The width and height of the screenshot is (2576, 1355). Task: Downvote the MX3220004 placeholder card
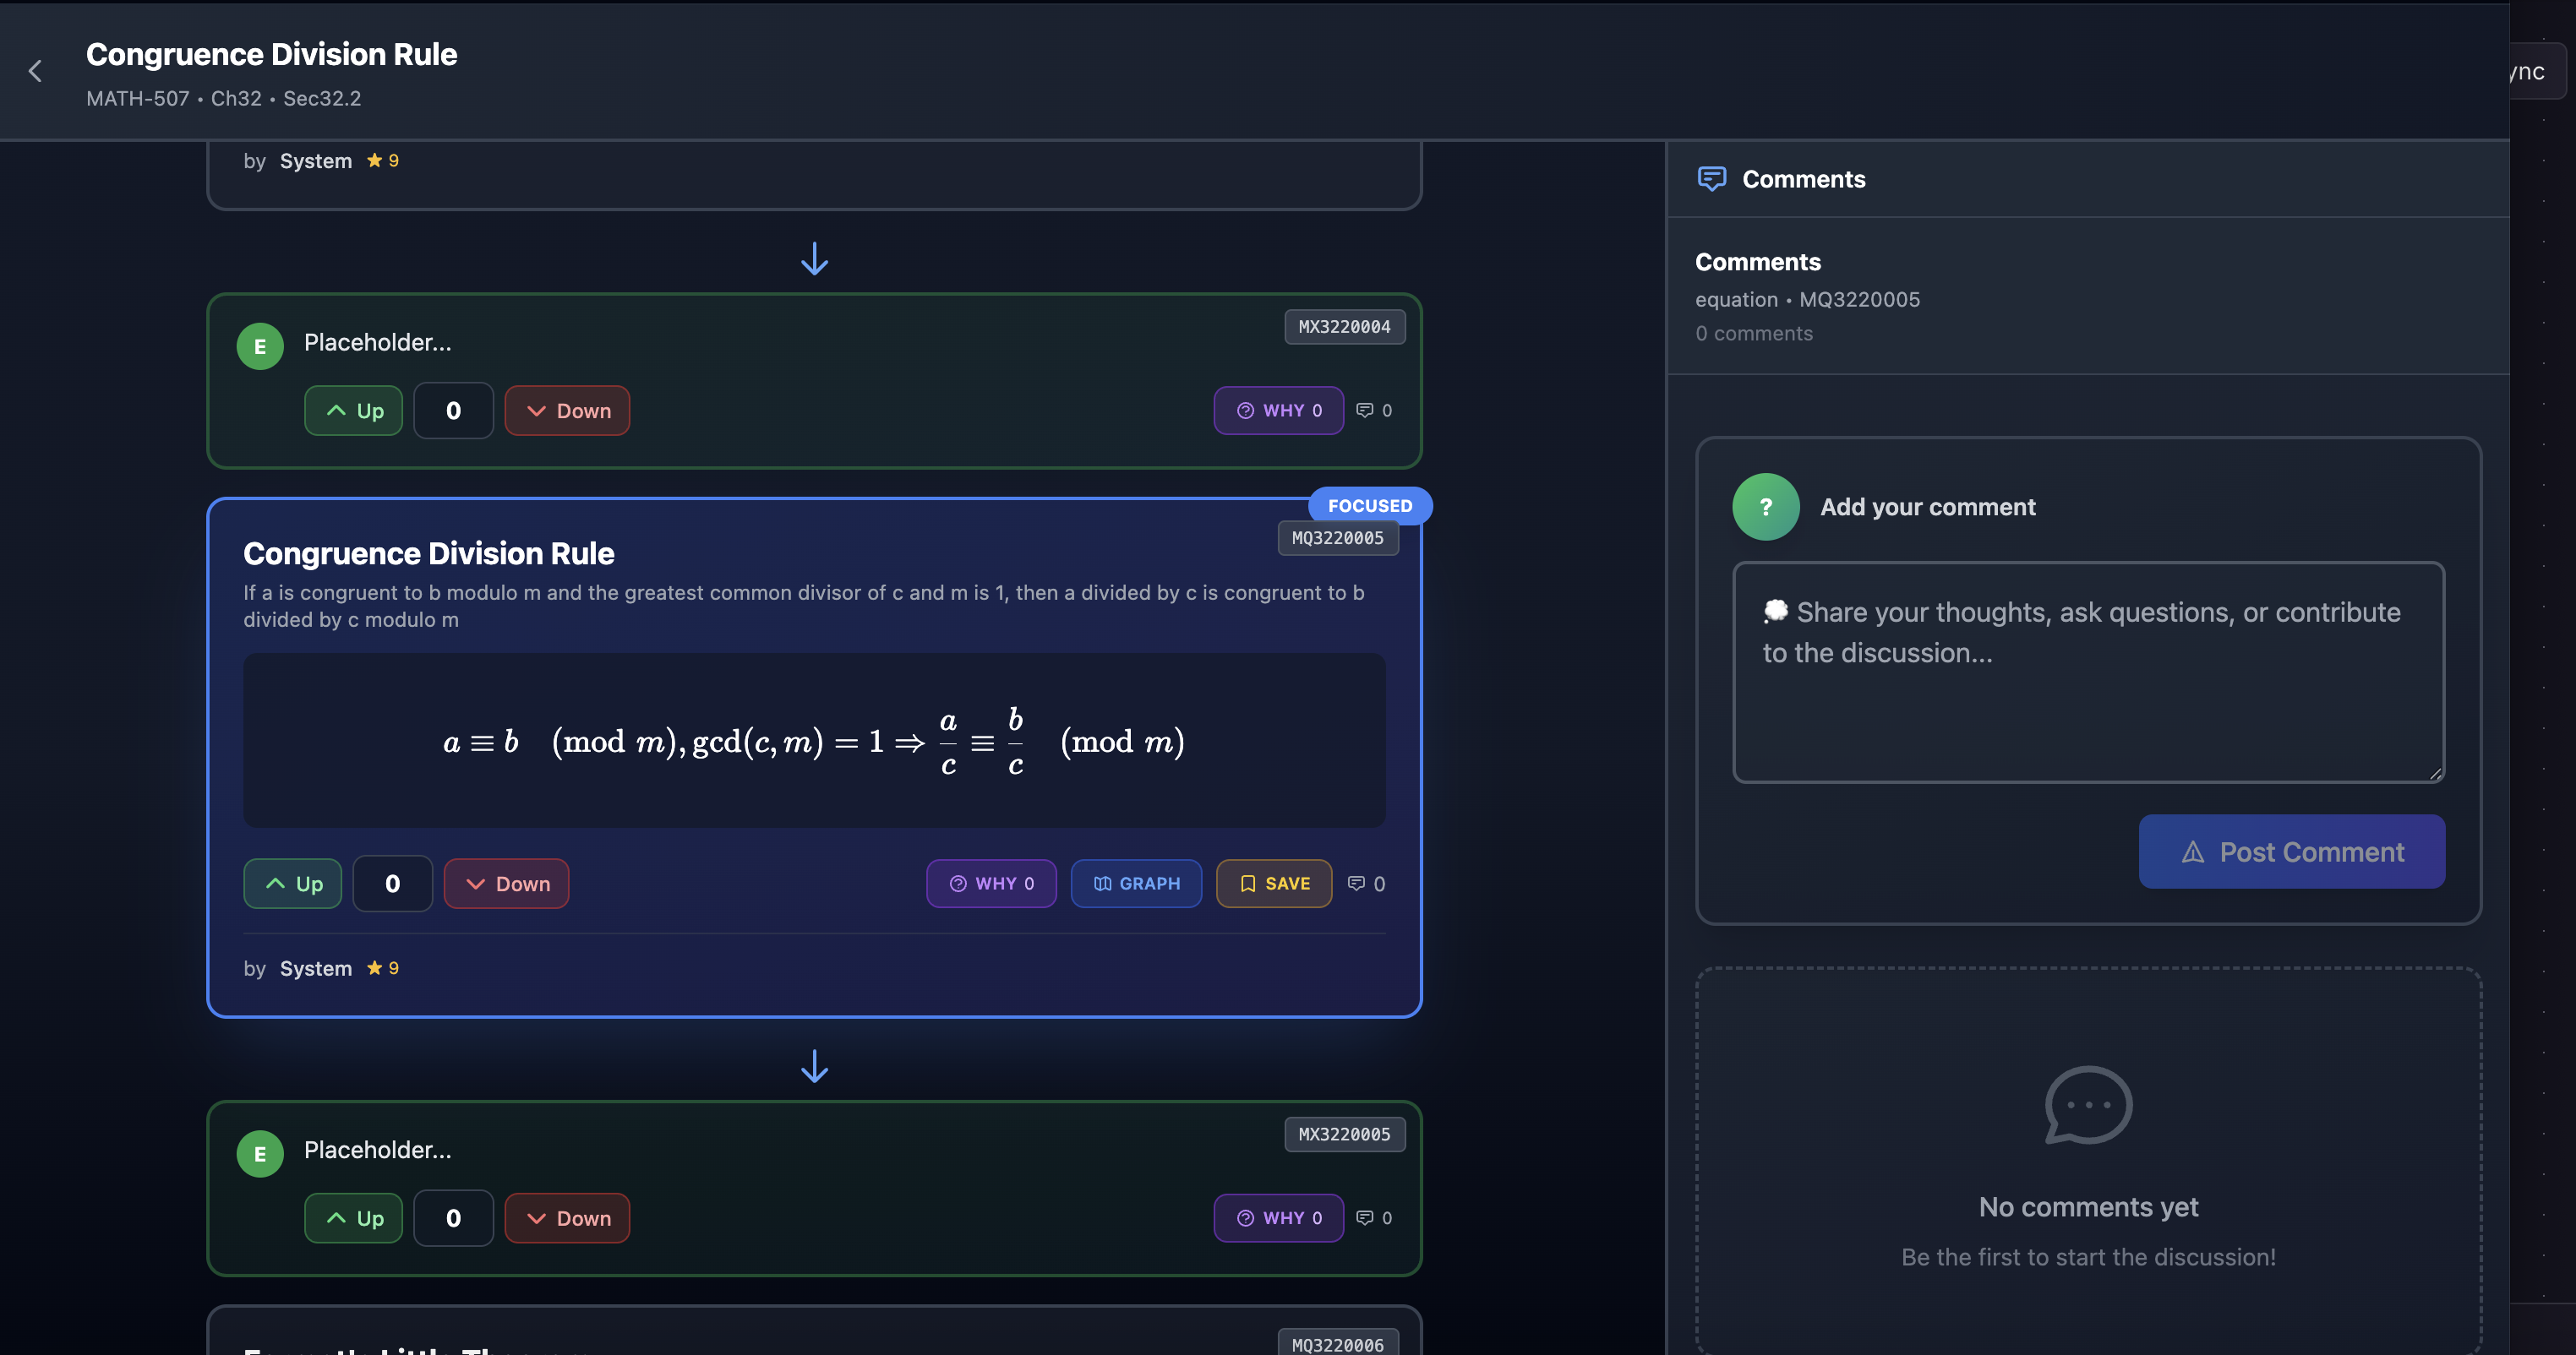[x=567, y=410]
